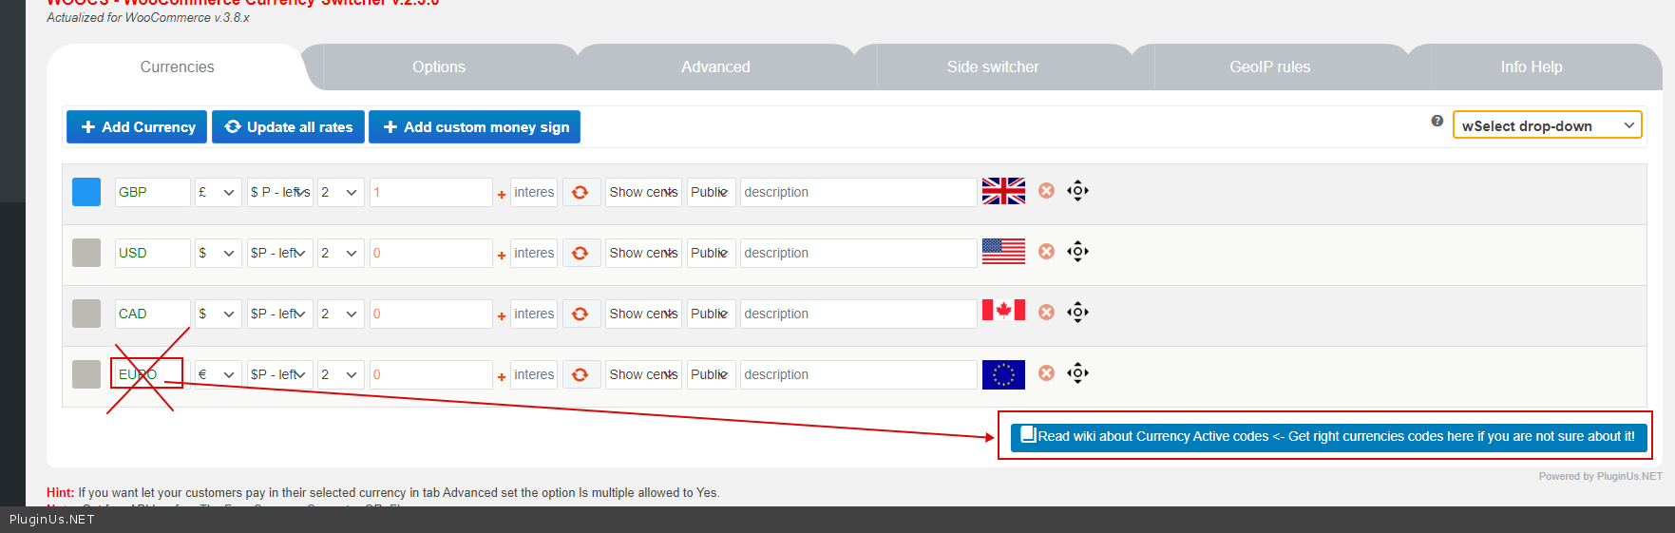
Task: Open the £ symbol dropdown for GBP
Action: click(x=218, y=192)
